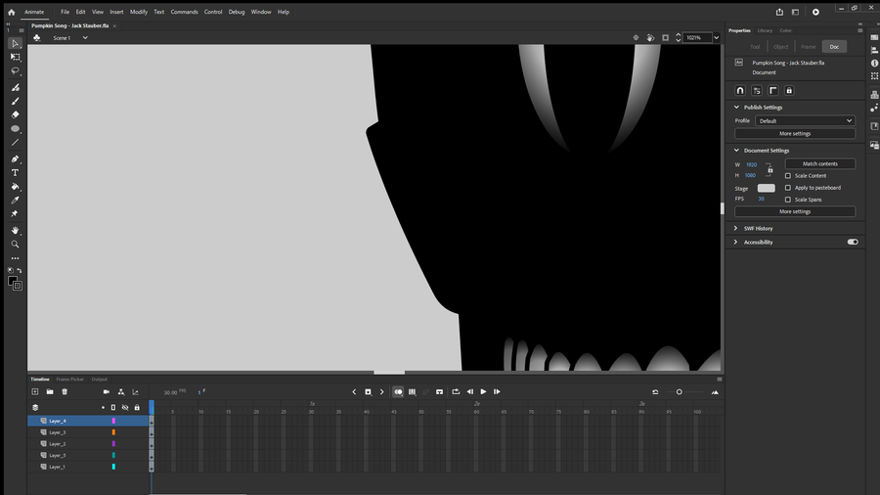Viewport: 880px width, 495px height.
Task: Delete layer using trash icon
Action: [65, 391]
